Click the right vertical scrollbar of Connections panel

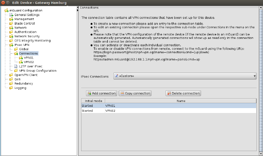pos(261,80)
